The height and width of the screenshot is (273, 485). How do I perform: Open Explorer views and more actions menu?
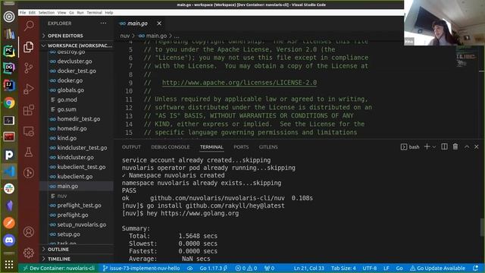coord(103,24)
